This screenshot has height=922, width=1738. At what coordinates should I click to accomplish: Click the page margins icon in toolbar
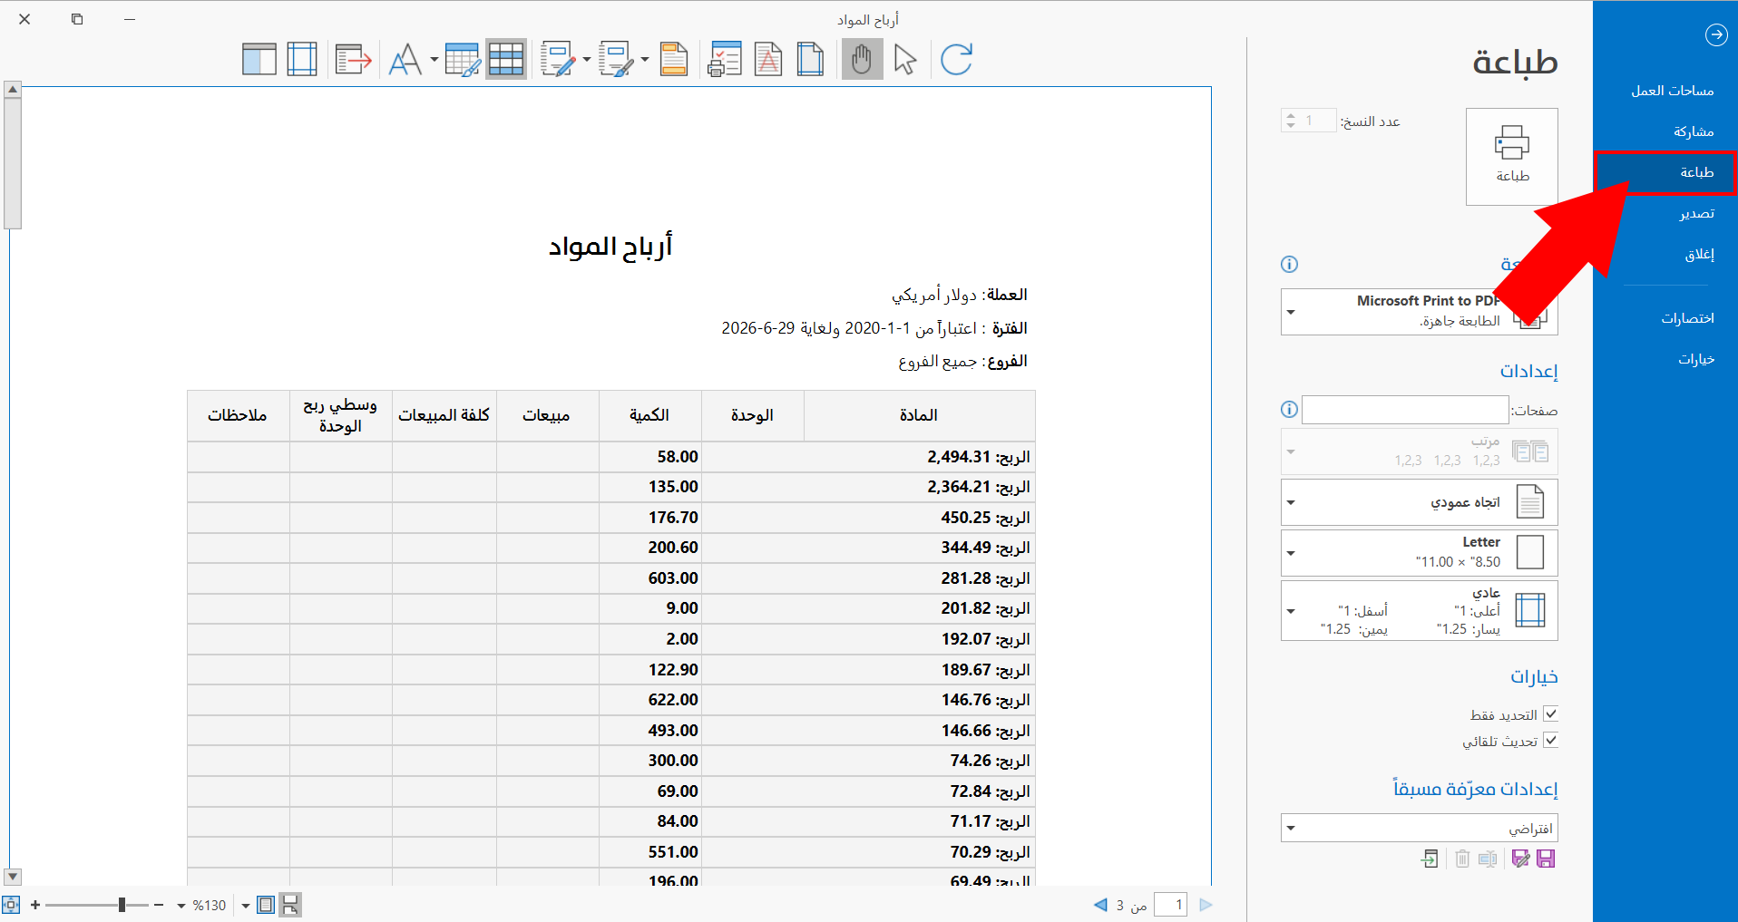click(x=811, y=60)
